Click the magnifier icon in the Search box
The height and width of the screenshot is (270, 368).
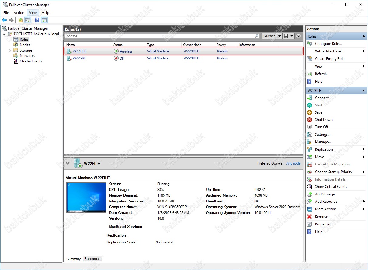click(257, 36)
